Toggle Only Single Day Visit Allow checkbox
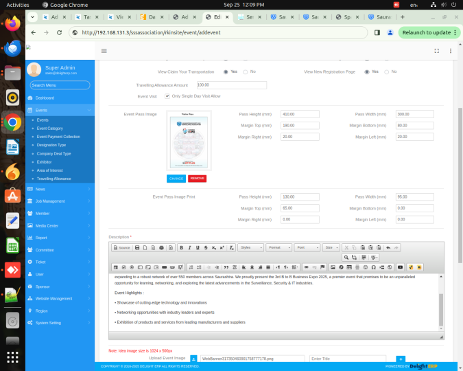 (167, 96)
